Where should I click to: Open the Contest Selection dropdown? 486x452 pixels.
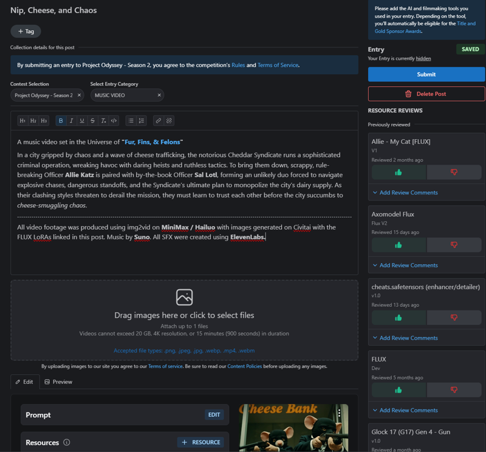pos(47,95)
